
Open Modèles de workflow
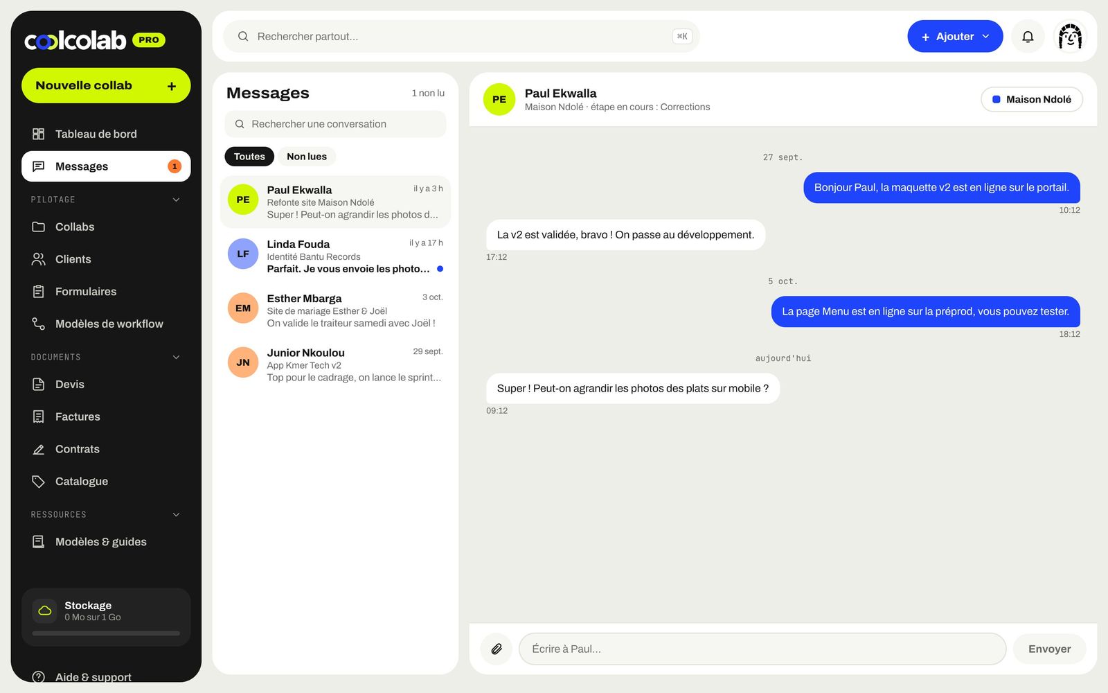tap(106, 324)
